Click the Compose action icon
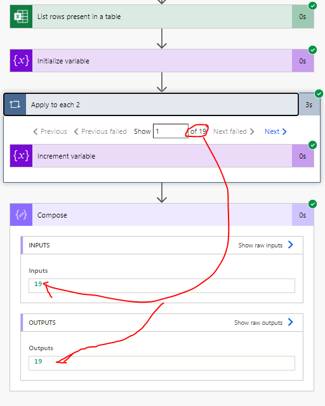The width and height of the screenshot is (325, 406). pyautogui.click(x=21, y=215)
